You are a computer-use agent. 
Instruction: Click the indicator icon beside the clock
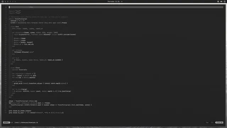tap(122, 1)
